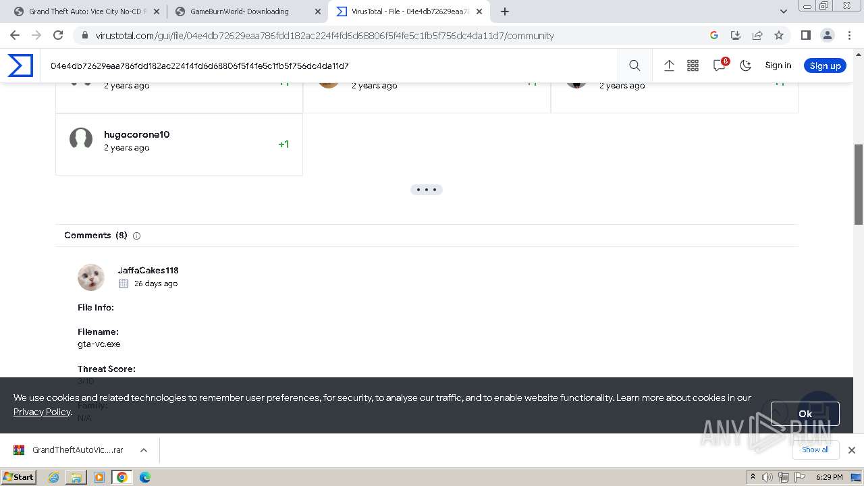Image resolution: width=864 pixels, height=486 pixels.
Task: Open the upload file icon
Action: point(669,65)
